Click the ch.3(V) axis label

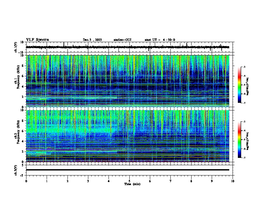pos(16,170)
